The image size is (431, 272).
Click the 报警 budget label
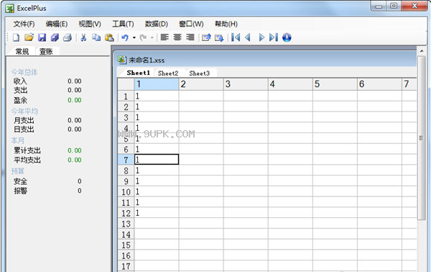point(20,191)
